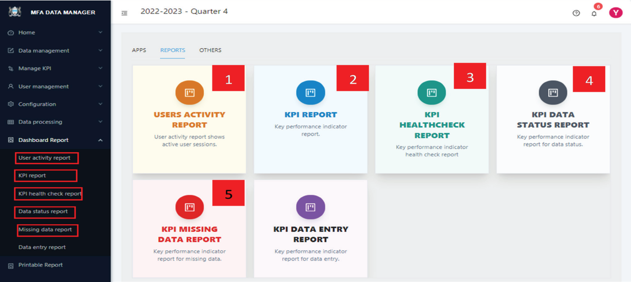Image resolution: width=631 pixels, height=282 pixels.
Task: Click the dark KPI Data Status Report icon
Action: pyautogui.click(x=553, y=92)
